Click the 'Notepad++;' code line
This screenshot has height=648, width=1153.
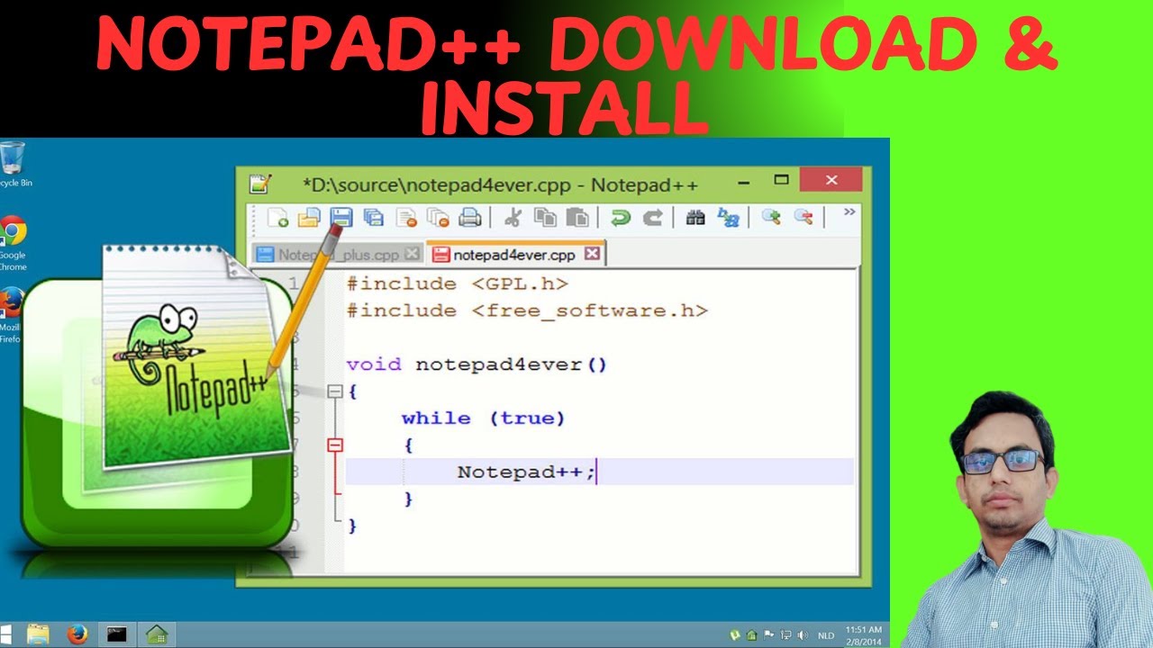[526, 472]
